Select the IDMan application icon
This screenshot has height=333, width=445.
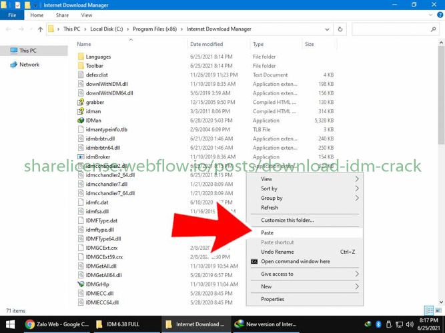click(x=81, y=120)
